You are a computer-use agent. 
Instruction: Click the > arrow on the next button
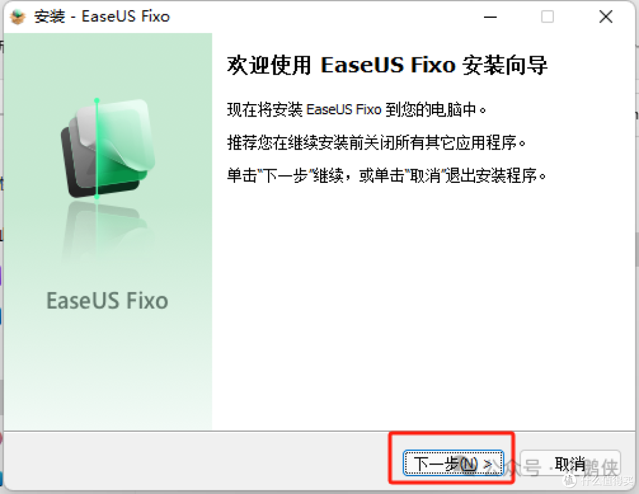(488, 463)
